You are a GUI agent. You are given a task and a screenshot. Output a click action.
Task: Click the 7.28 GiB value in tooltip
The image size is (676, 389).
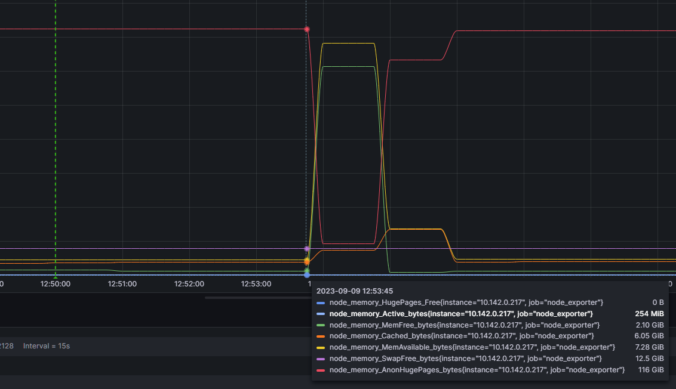[650, 347]
